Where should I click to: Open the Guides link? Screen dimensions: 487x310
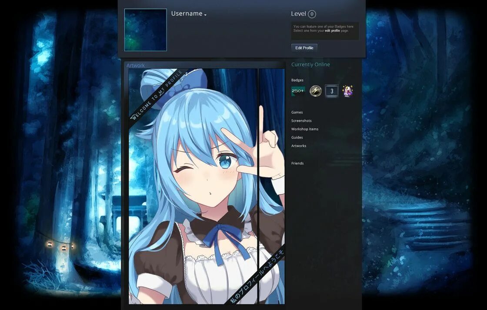click(x=297, y=137)
